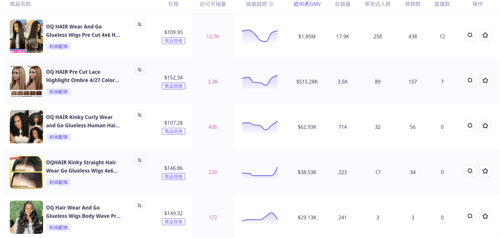500x238 pixels.
Task: Expand 商品规格 under $152.34 price
Action: point(174,86)
